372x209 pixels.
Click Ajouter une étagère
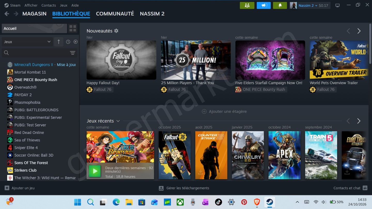(x=224, y=111)
